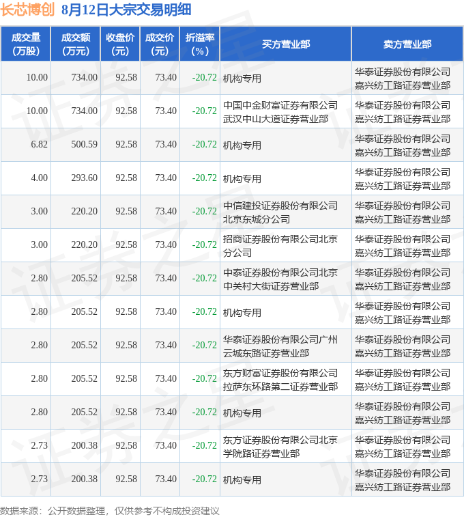Click 92.58 closing price in 东方证券 row
This screenshot has height=517, width=464.
coord(126,446)
